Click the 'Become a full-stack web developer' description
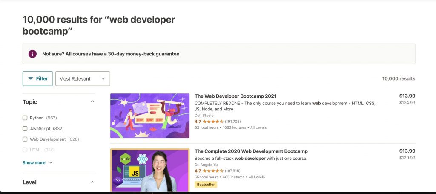The width and height of the screenshot is (436, 194). 251,158
